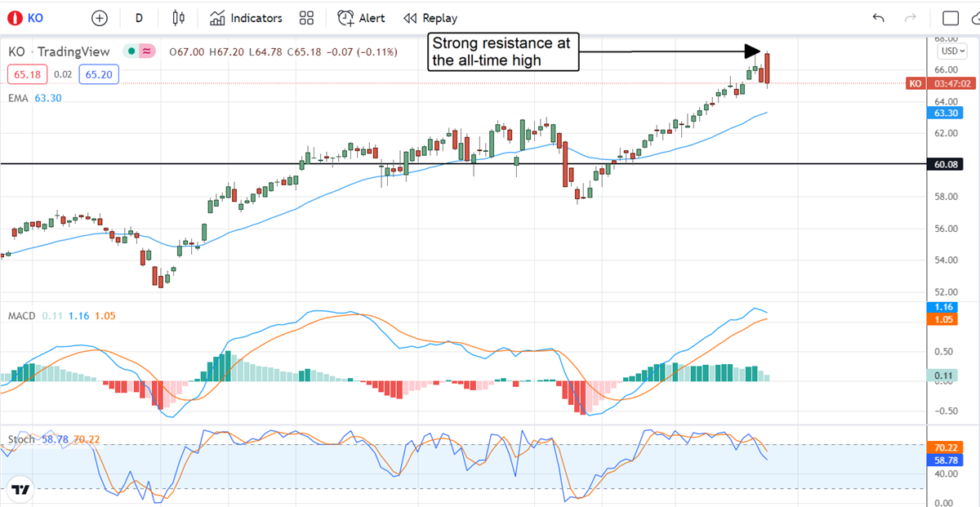The height and width of the screenshot is (507, 980).
Task: Click the add symbol plus icon
Action: (100, 18)
